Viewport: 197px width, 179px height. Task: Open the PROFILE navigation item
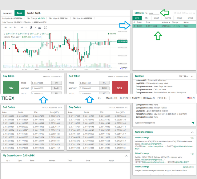point(162,98)
